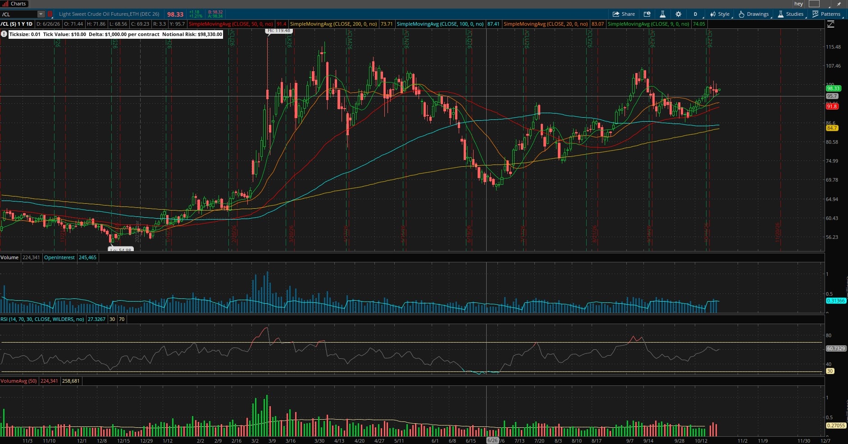Select the hey workspace label
The image size is (848, 444).
pyautogui.click(x=798, y=4)
